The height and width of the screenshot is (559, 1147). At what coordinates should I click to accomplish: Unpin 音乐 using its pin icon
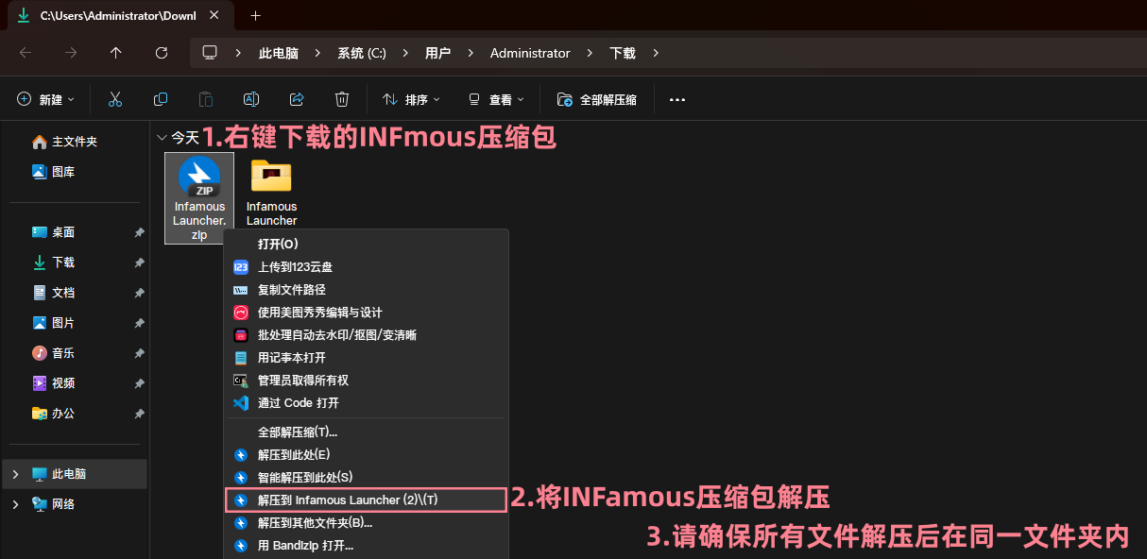pos(139,353)
